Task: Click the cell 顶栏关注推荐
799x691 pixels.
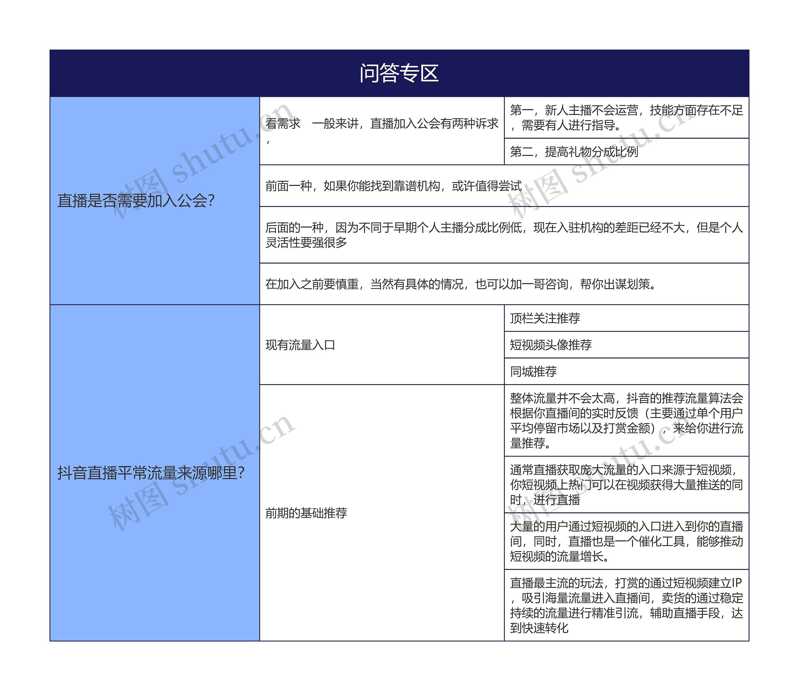Action: [x=627, y=318]
